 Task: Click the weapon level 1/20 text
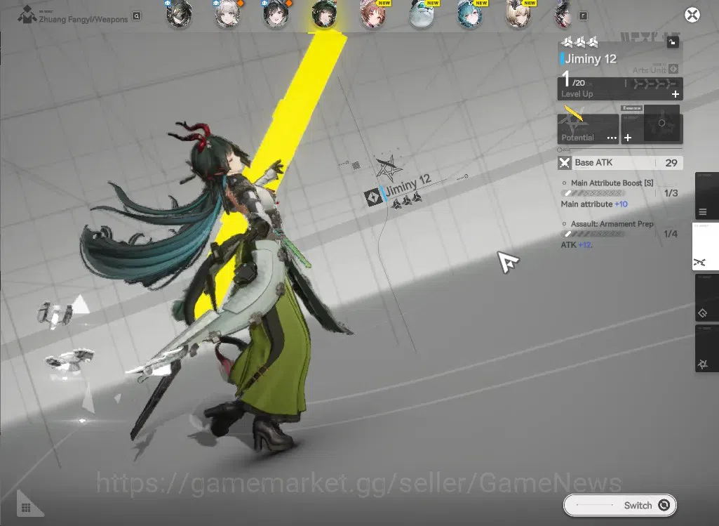(x=573, y=79)
